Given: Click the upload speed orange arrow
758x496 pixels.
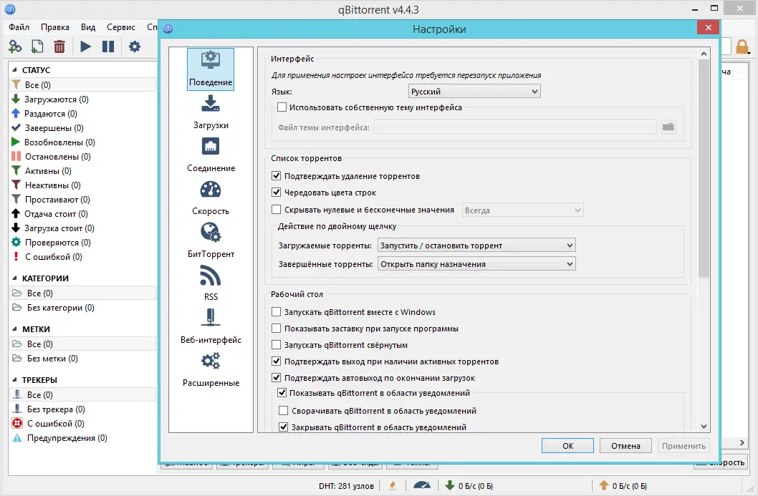Looking at the screenshot, I should [x=604, y=485].
